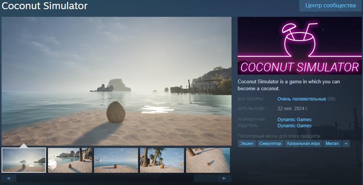Image resolution: width=363 pixels, height=185 pixels.
Task: Select the Симулятор tag
Action: (x=270, y=143)
